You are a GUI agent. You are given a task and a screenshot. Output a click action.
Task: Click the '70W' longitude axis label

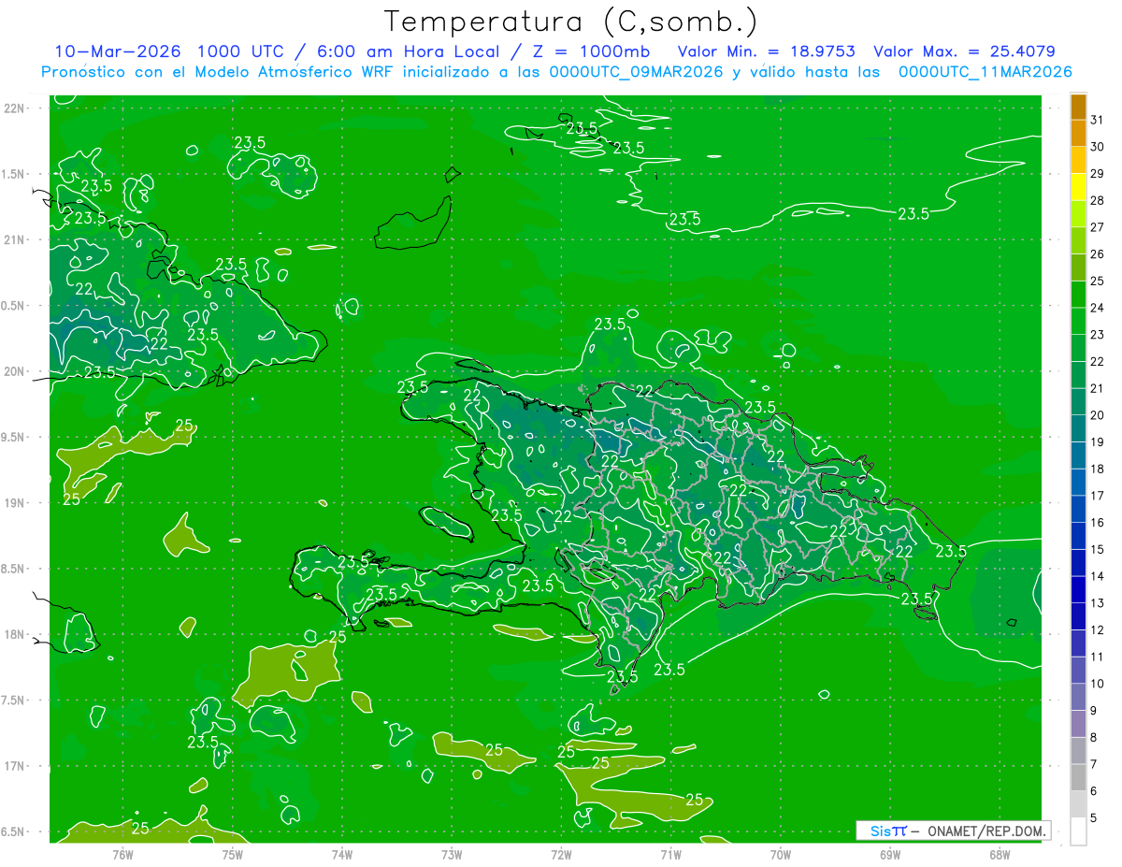[780, 855]
